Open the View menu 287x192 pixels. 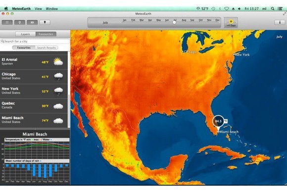pos(38,8)
